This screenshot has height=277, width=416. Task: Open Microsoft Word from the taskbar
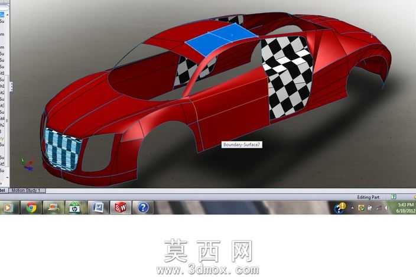99,207
